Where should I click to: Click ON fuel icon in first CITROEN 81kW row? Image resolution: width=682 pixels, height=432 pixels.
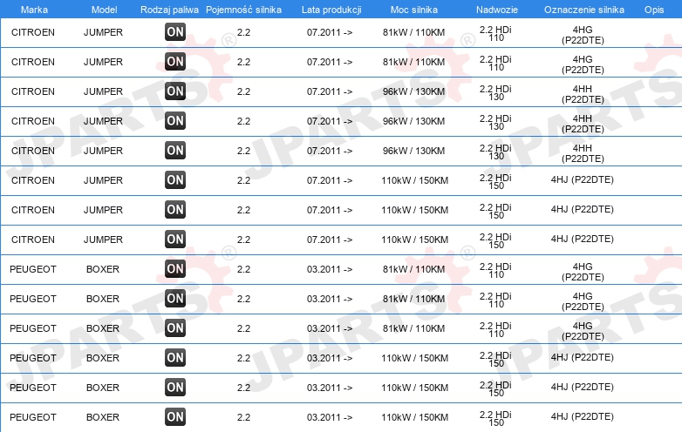(175, 31)
